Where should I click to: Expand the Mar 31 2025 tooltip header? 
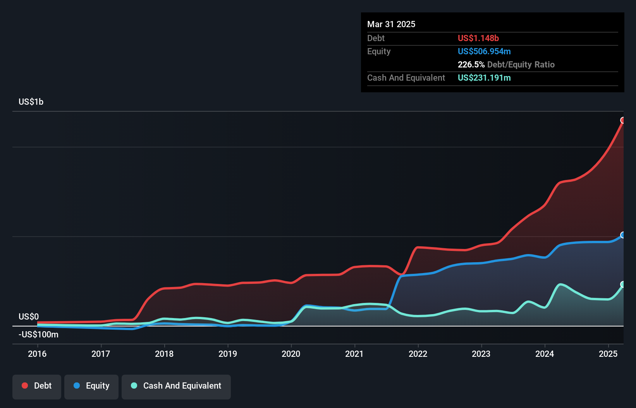point(391,24)
